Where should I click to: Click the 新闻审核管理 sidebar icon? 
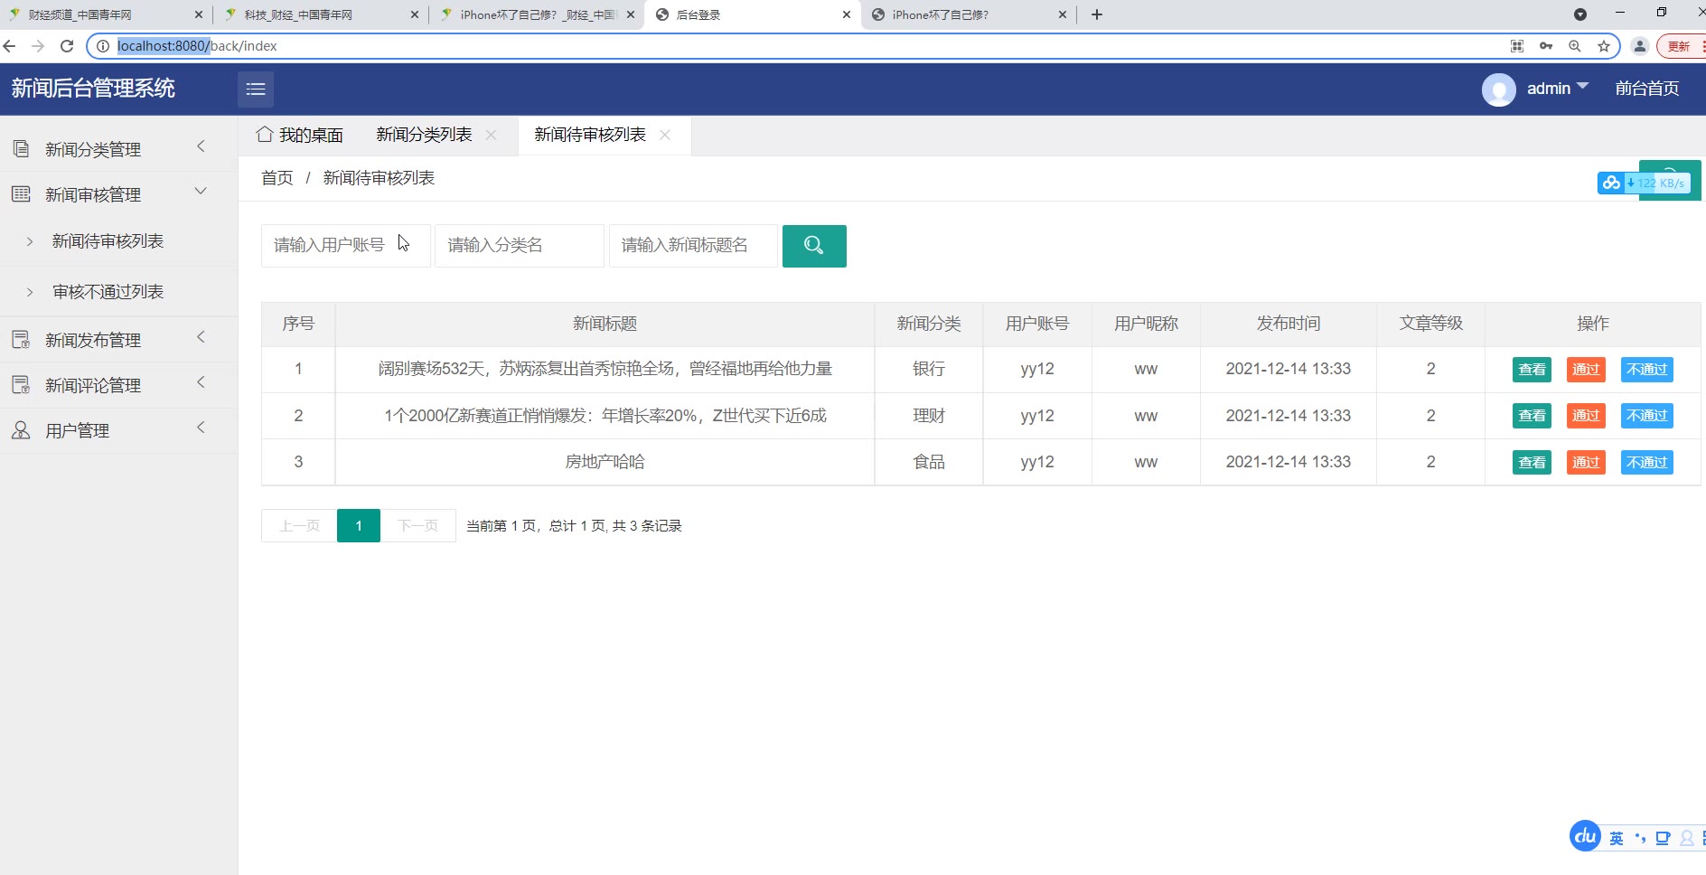point(21,194)
